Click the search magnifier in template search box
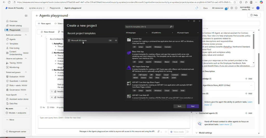266x138 pixels. pos(171,27)
